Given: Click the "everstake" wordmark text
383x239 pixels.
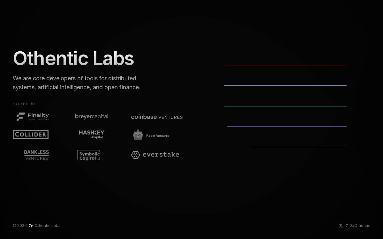Looking at the screenshot, I should click(x=161, y=155).
